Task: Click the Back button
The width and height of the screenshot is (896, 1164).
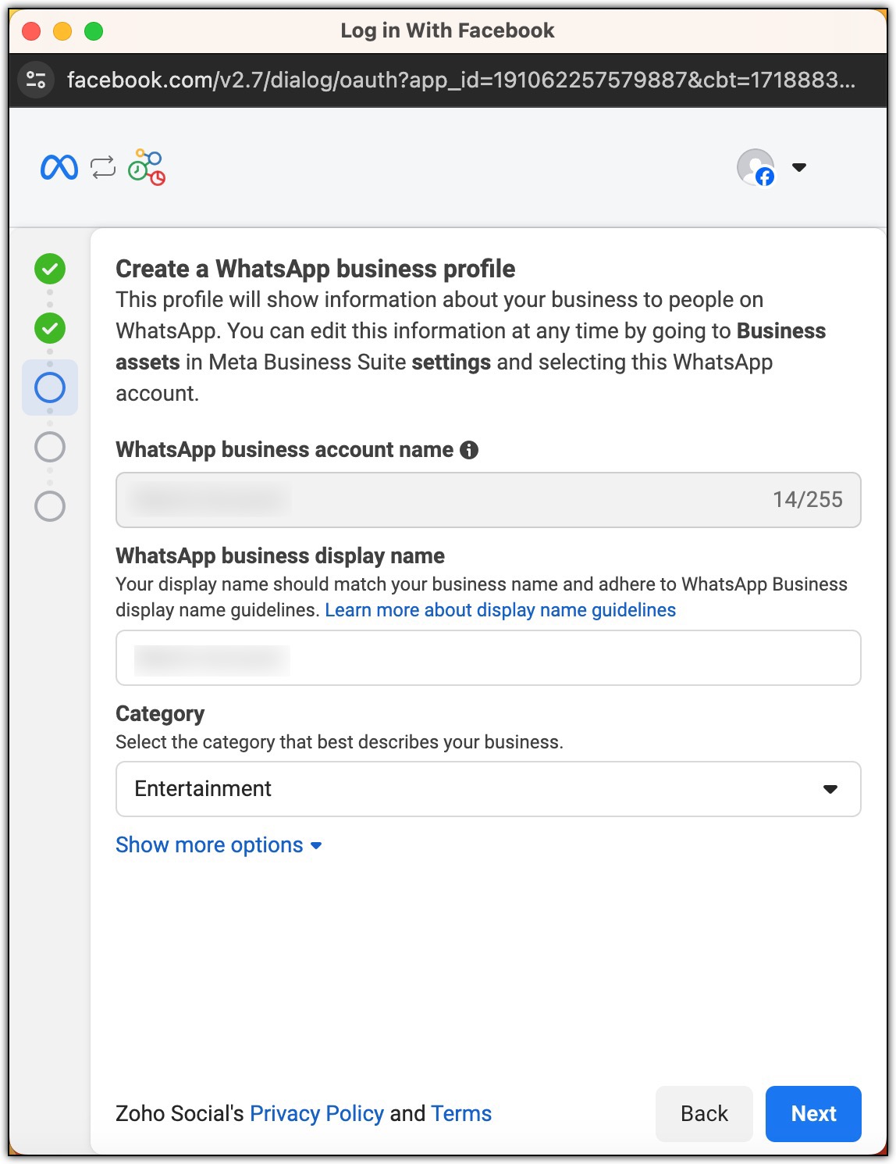Action: (x=704, y=1114)
